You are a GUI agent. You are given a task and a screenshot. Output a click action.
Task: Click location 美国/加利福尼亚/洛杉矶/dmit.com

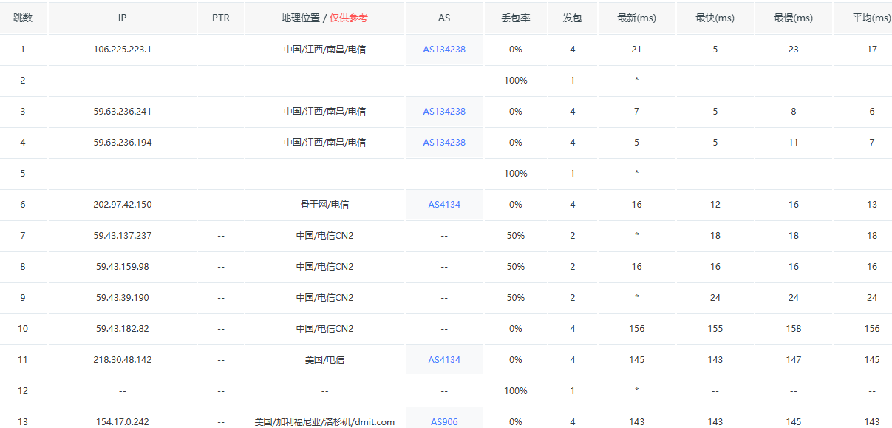(325, 422)
